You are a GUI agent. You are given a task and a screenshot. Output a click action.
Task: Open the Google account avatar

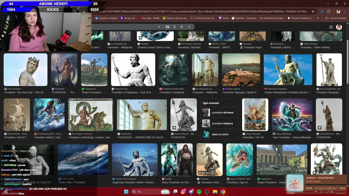pos(339,27)
